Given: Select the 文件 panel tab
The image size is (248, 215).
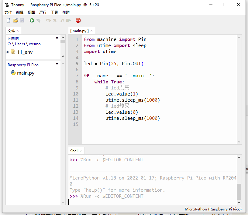Looking at the screenshot, I should click(x=11, y=31).
